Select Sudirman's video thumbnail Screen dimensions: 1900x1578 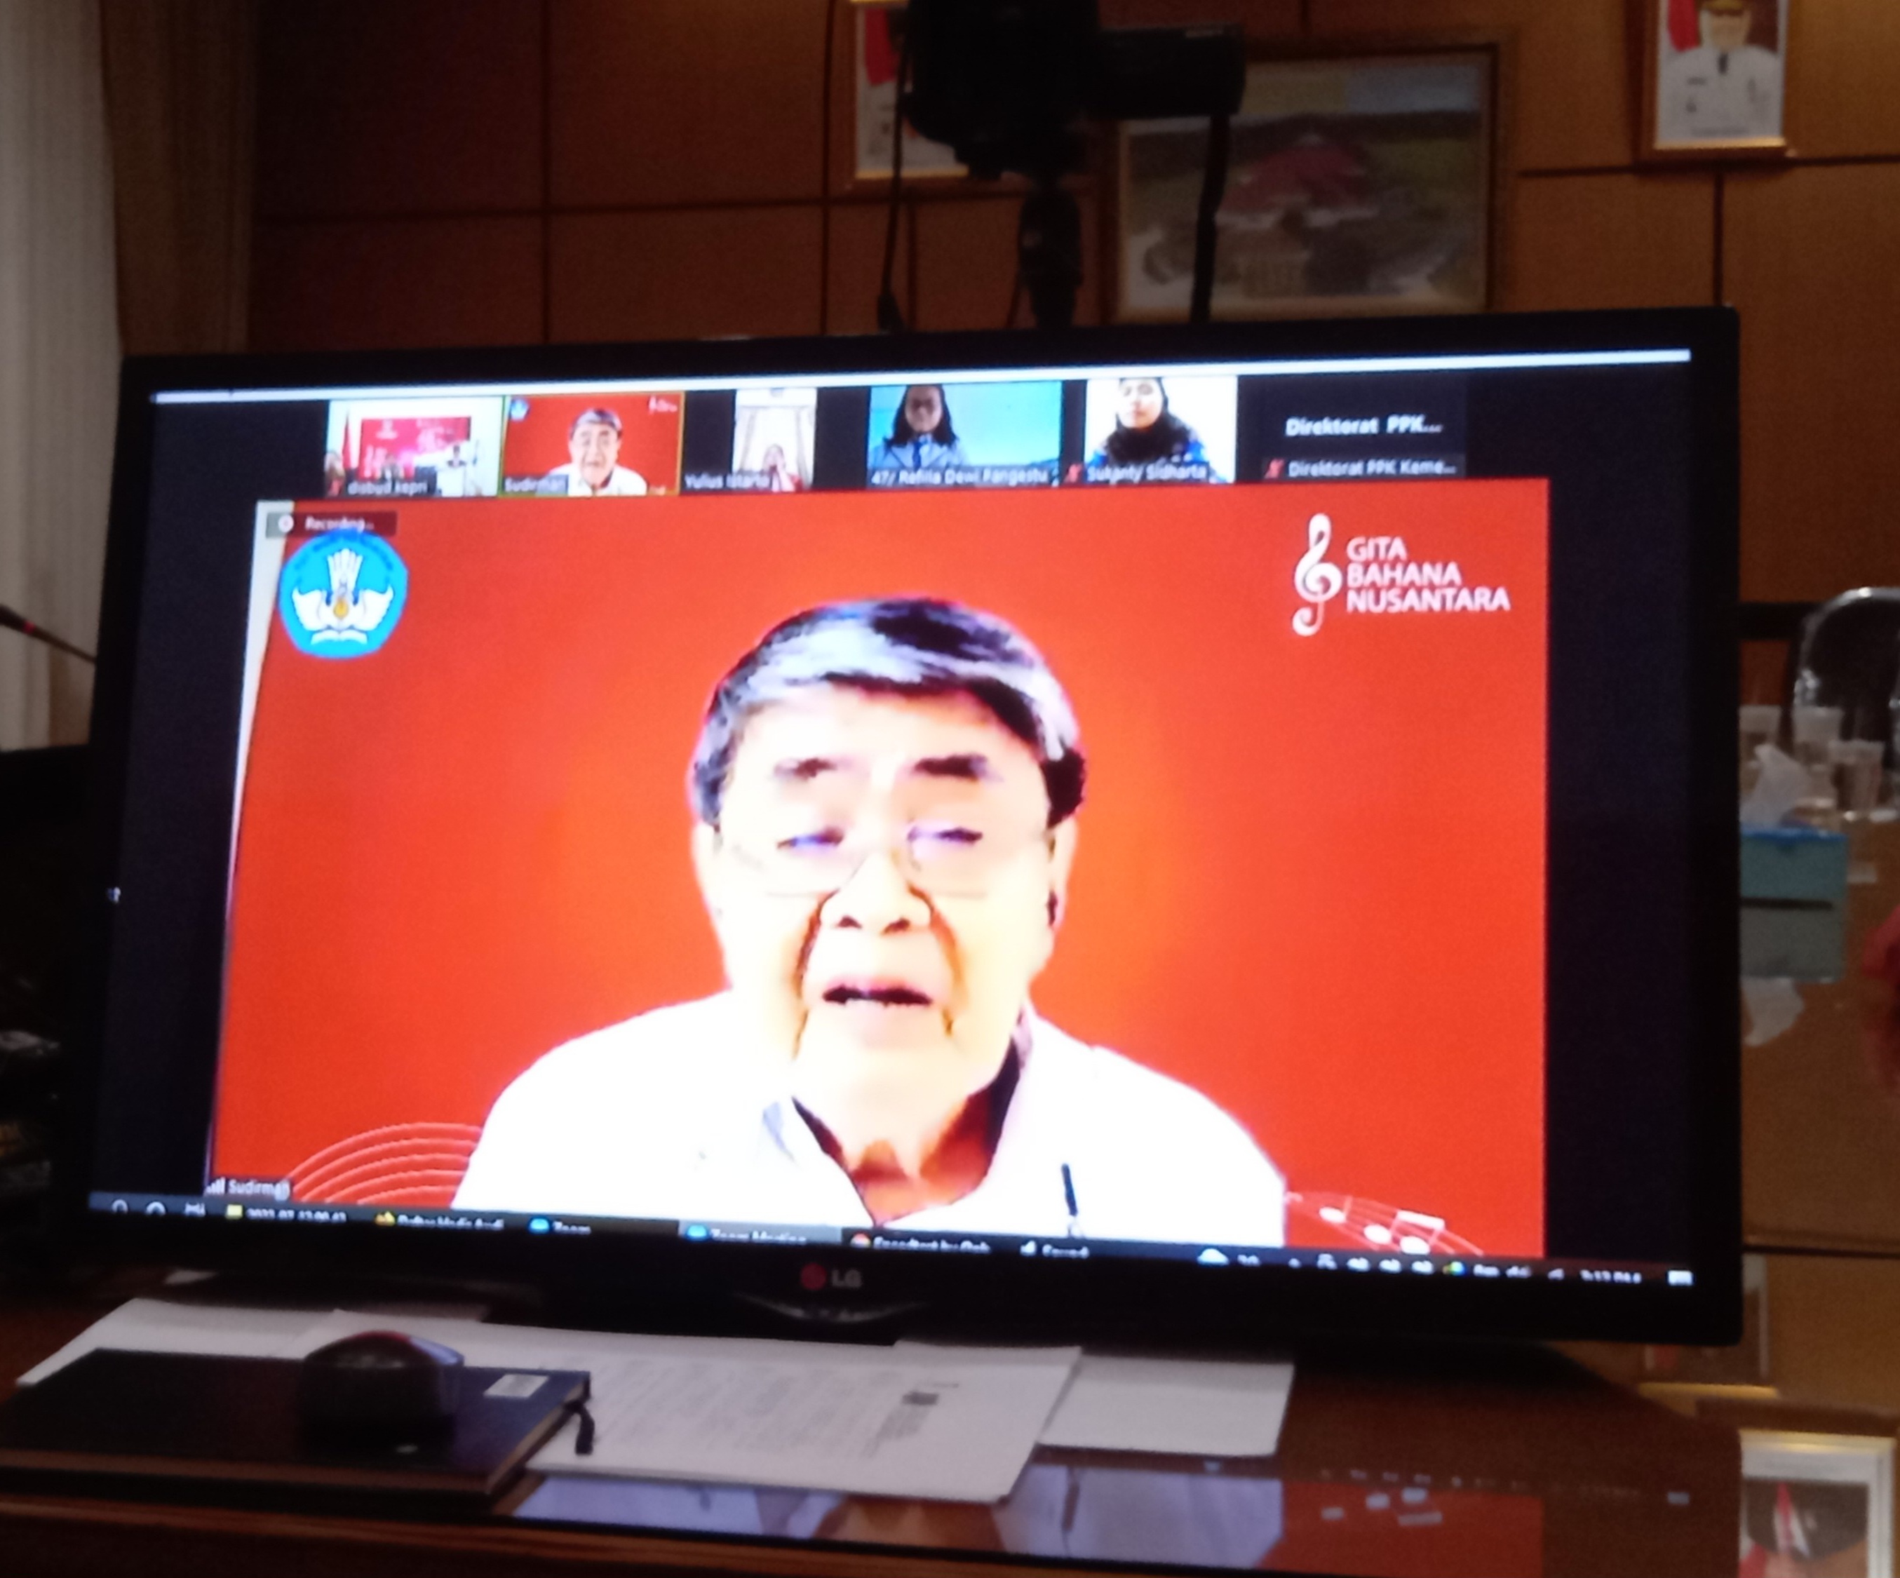[x=592, y=443]
